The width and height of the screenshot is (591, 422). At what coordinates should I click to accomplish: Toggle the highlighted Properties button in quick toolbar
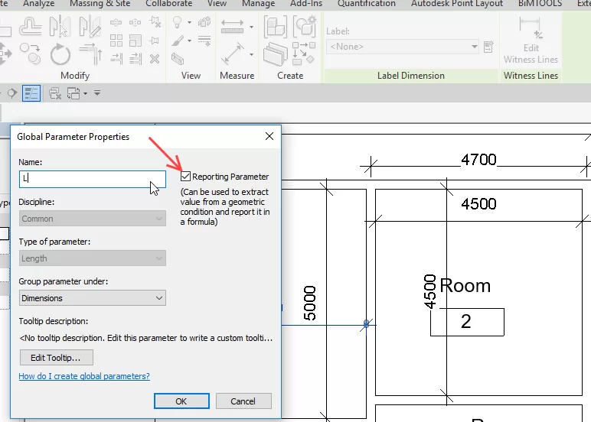[31, 93]
